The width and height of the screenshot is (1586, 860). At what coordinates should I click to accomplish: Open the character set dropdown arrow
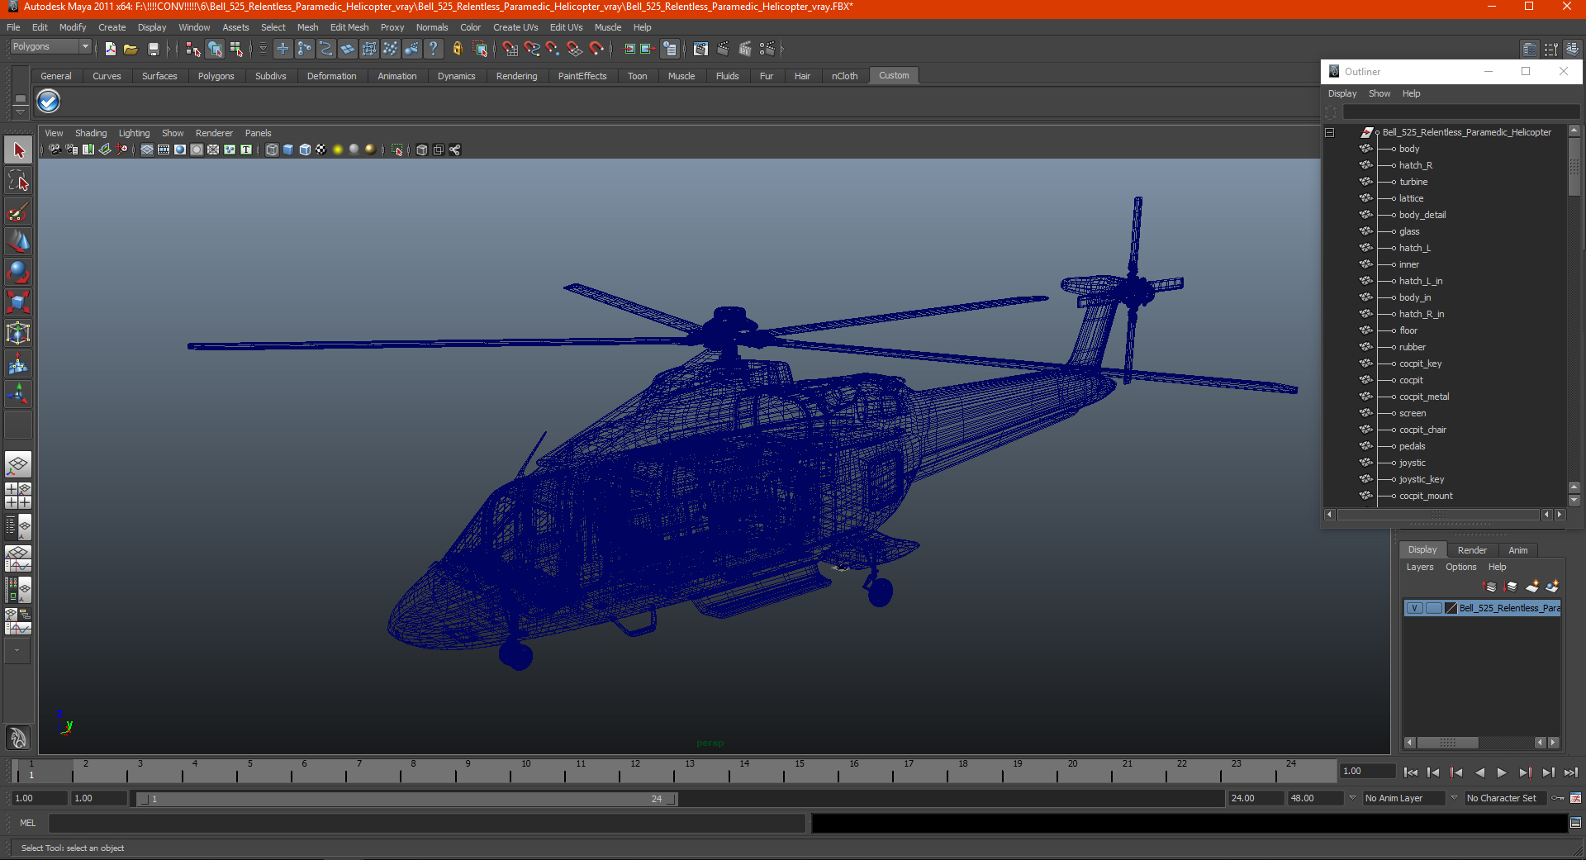pos(1454,798)
